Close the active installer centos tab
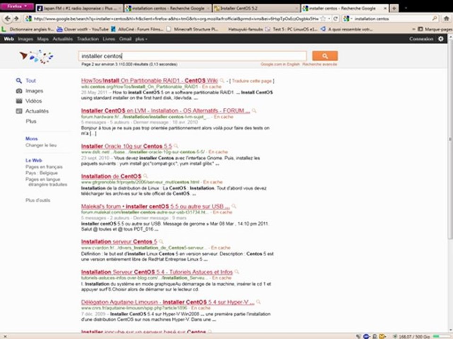This screenshot has width=453, height=339. [x=385, y=8]
